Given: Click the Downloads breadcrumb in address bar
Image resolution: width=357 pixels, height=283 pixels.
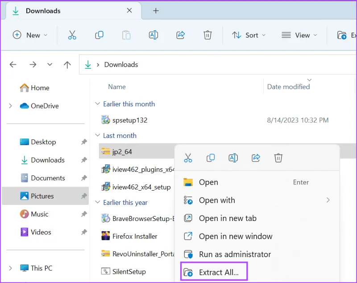Looking at the screenshot, I should coord(121,65).
